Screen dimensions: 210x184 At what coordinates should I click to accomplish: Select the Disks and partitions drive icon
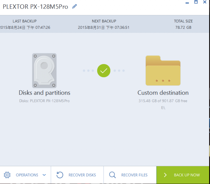44,71
